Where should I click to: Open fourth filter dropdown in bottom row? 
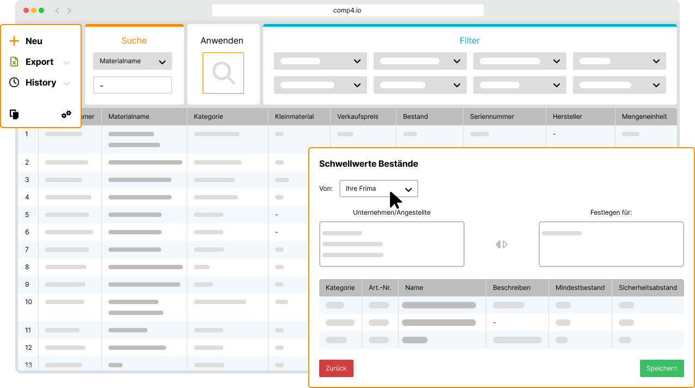[x=619, y=85]
